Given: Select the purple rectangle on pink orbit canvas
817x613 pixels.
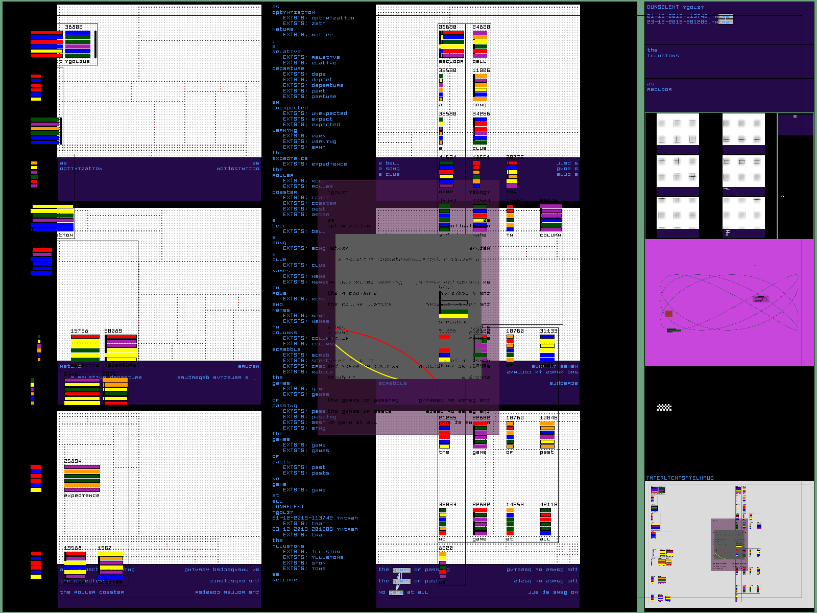Looking at the screenshot, I should pos(760,299).
